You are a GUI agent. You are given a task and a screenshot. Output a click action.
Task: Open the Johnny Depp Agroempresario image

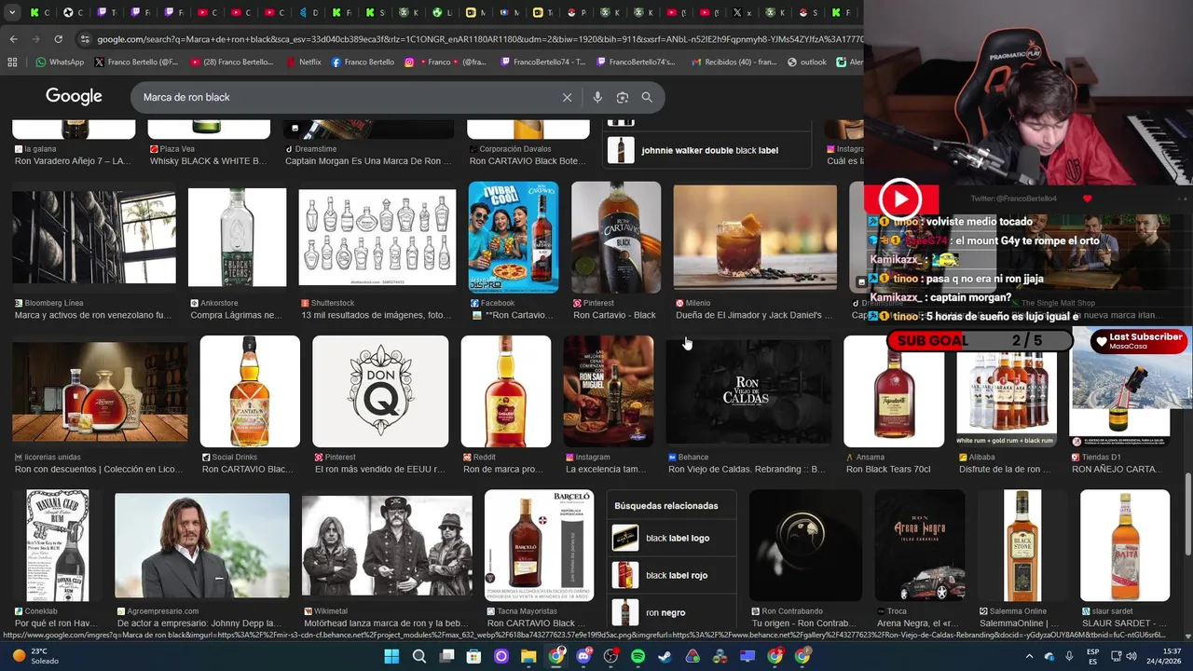click(202, 545)
